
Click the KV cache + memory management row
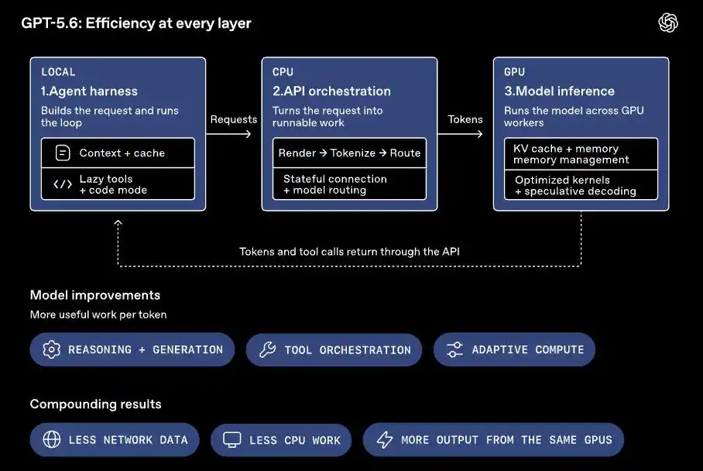[581, 154]
